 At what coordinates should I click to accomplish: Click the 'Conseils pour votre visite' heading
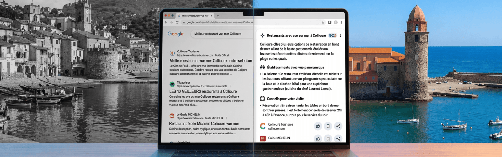pos(285,99)
